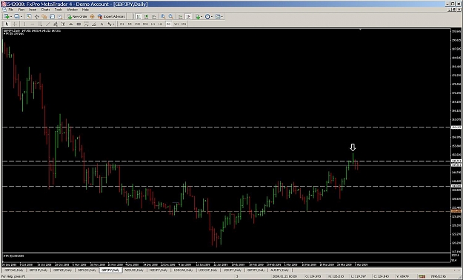Select the Crosshair tool

click(x=15, y=24)
